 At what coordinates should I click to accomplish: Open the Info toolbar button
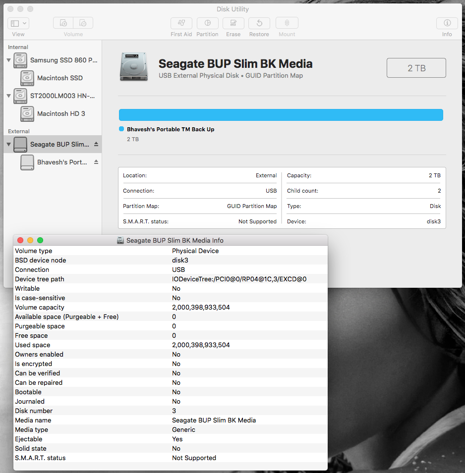coord(447,23)
